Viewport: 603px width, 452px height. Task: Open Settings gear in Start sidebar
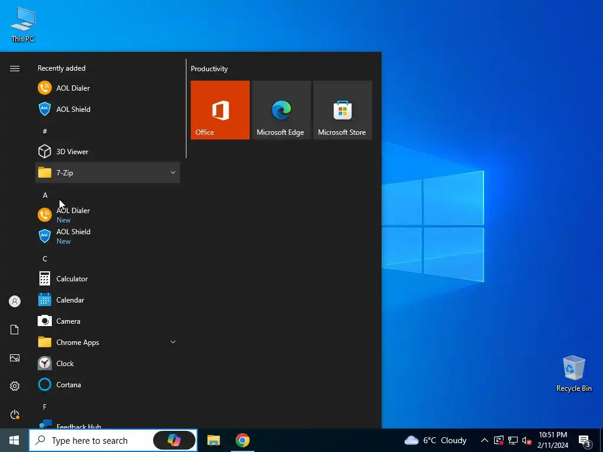pos(15,386)
